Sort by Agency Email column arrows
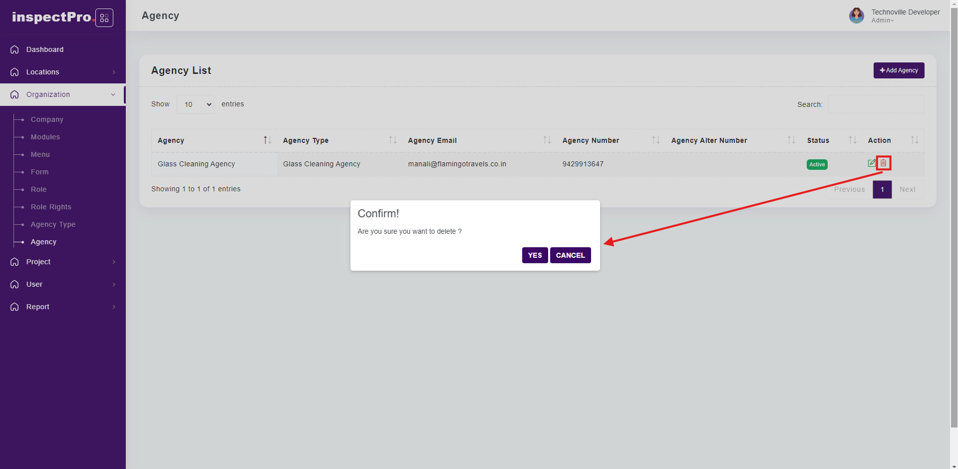 pos(547,140)
